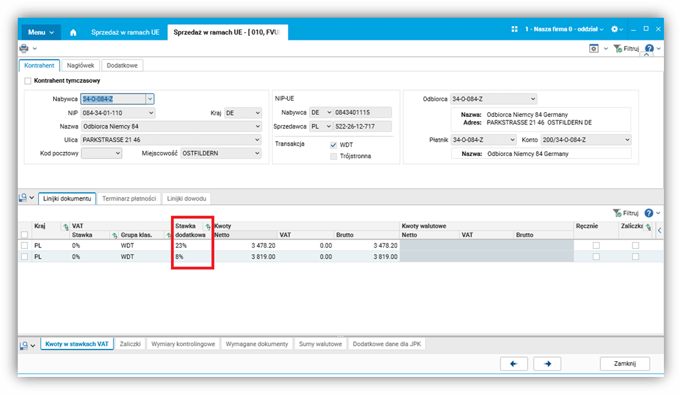Click sort icon beside the Grupa klas. column
This screenshot has width=681, height=394.
click(x=169, y=235)
